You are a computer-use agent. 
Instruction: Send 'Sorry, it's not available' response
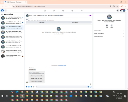point(37,81)
